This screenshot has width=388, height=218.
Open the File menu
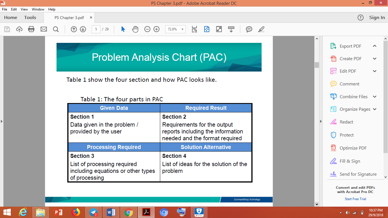[x=5, y=9]
